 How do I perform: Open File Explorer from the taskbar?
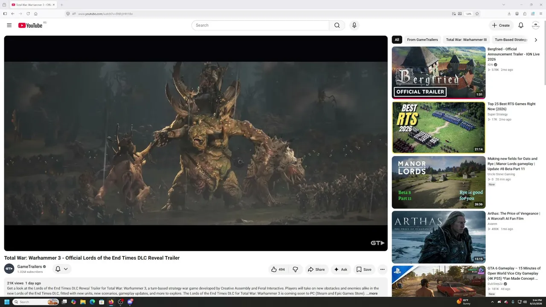pyautogui.click(x=83, y=302)
